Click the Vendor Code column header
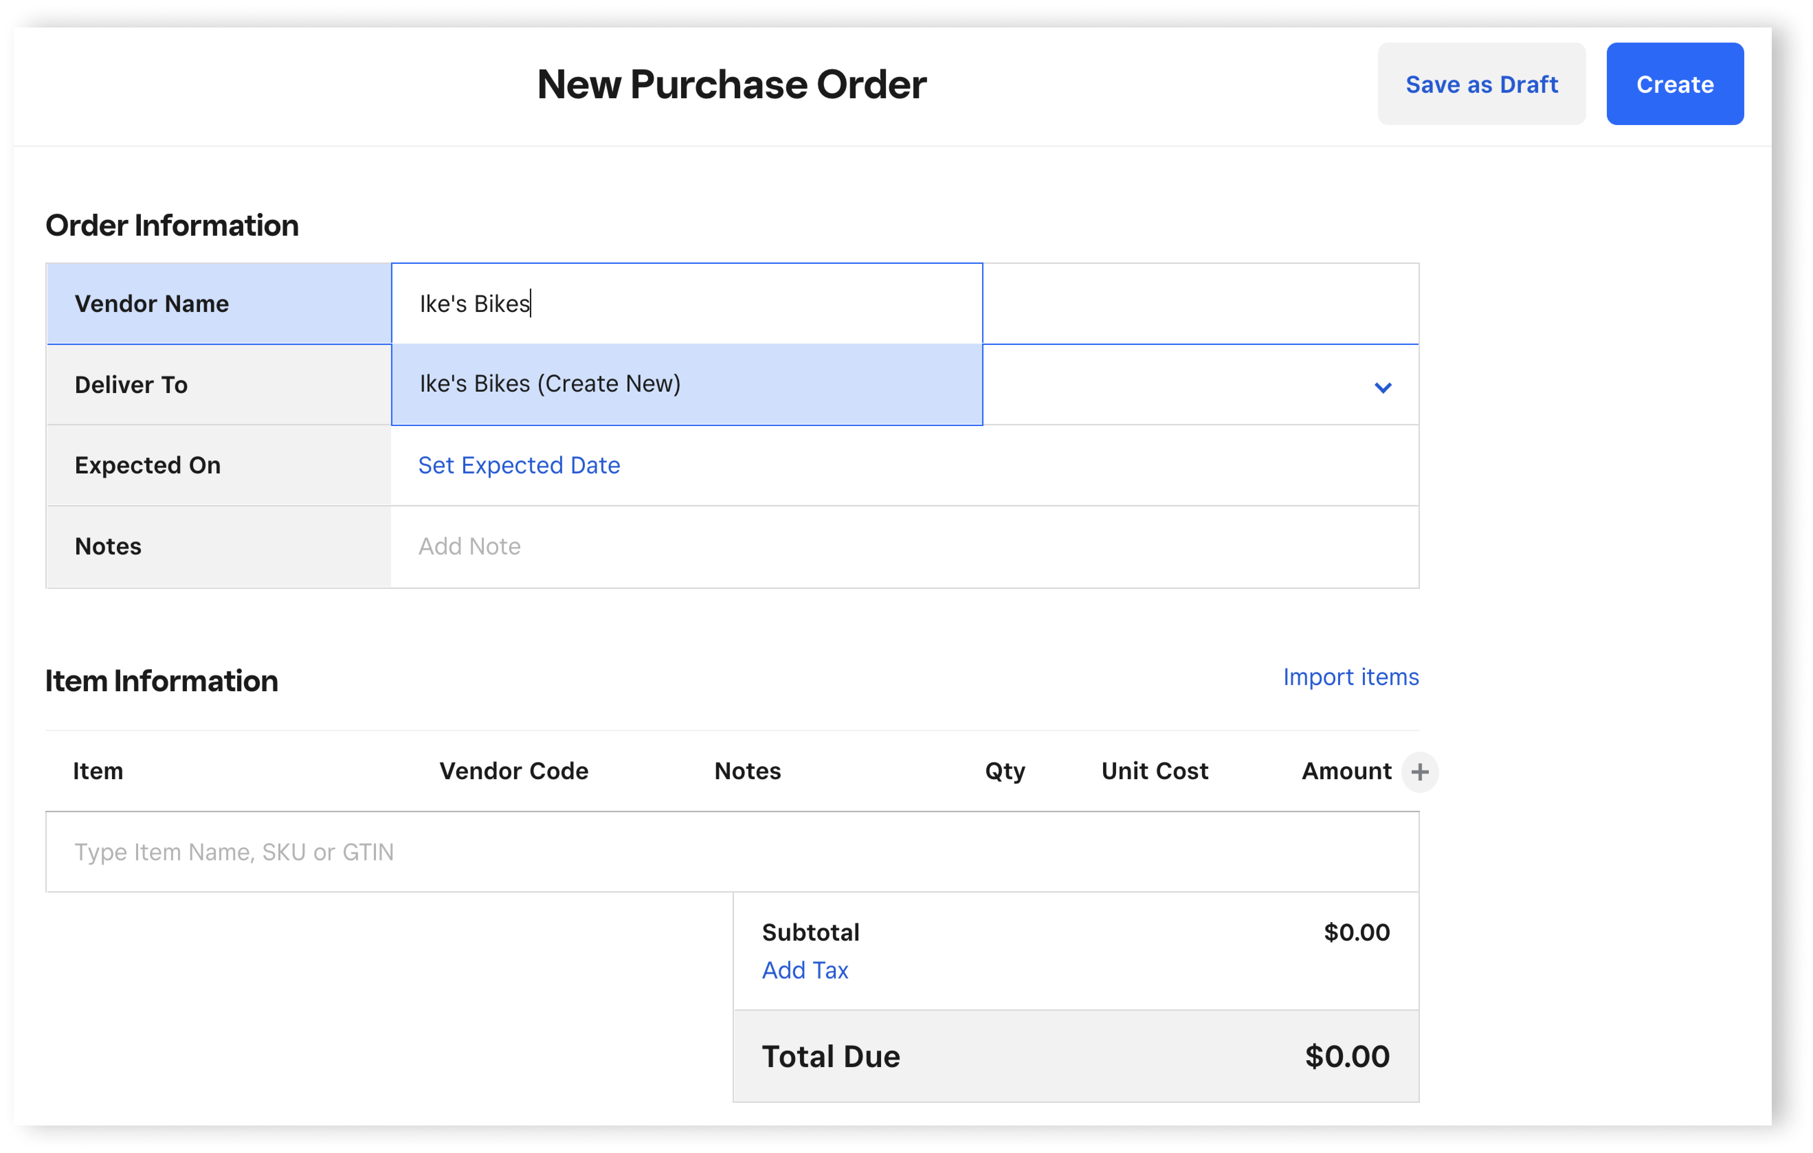 (513, 771)
